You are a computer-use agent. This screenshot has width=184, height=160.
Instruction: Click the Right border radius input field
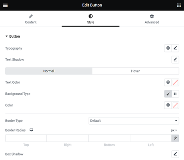click(67, 138)
